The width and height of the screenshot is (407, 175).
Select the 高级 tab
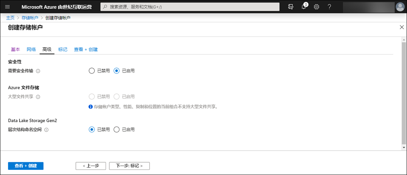tap(47, 49)
